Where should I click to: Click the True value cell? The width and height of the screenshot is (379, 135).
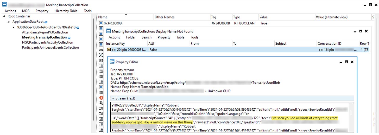point(264,23)
